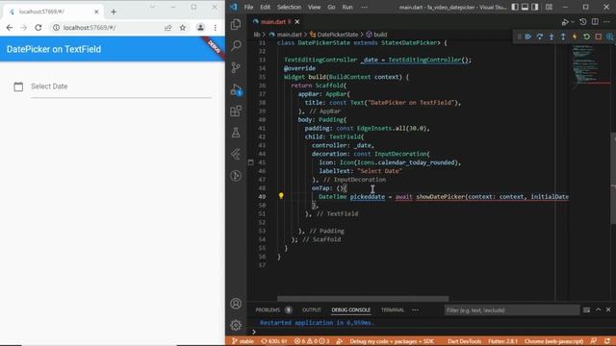The image size is (616, 346).
Task: Click the share page icon in address bar
Action: point(168,28)
